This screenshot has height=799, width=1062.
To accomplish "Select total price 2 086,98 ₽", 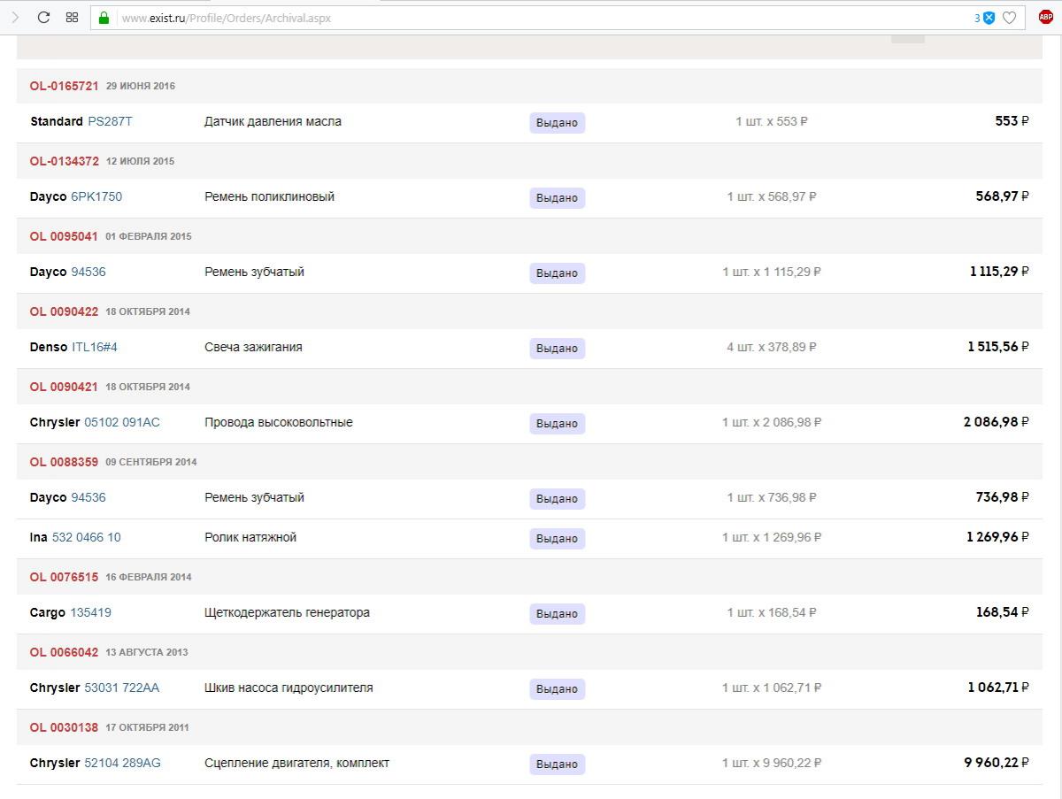I will 997,422.
